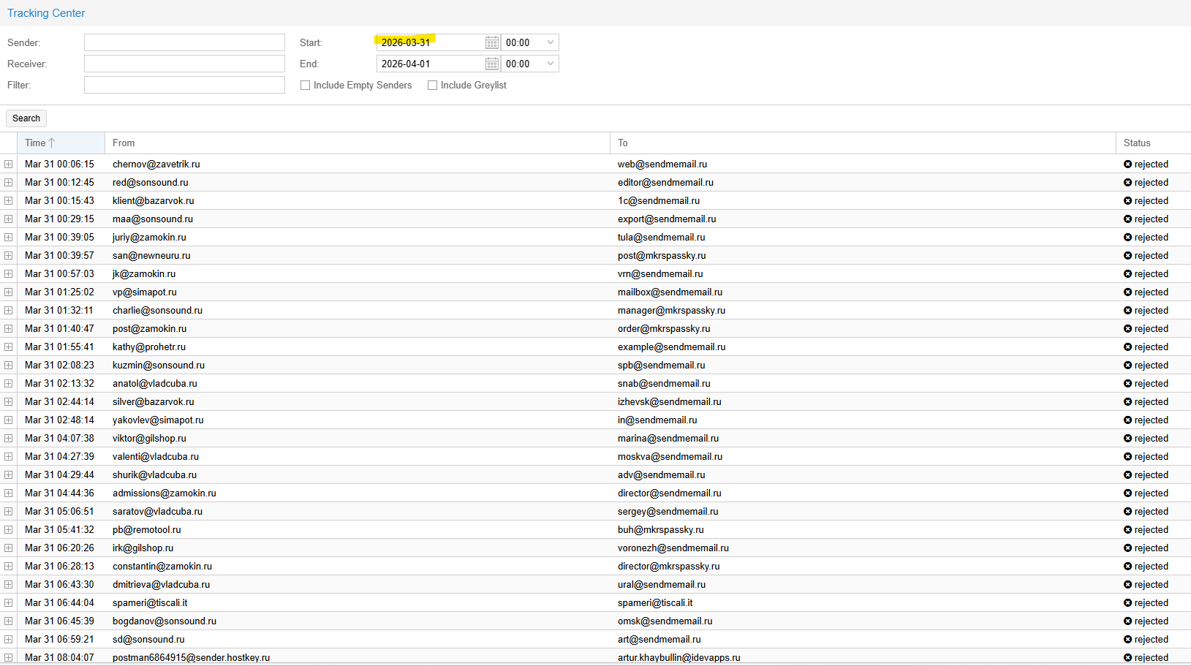Open the End date calendar picker

pos(492,64)
